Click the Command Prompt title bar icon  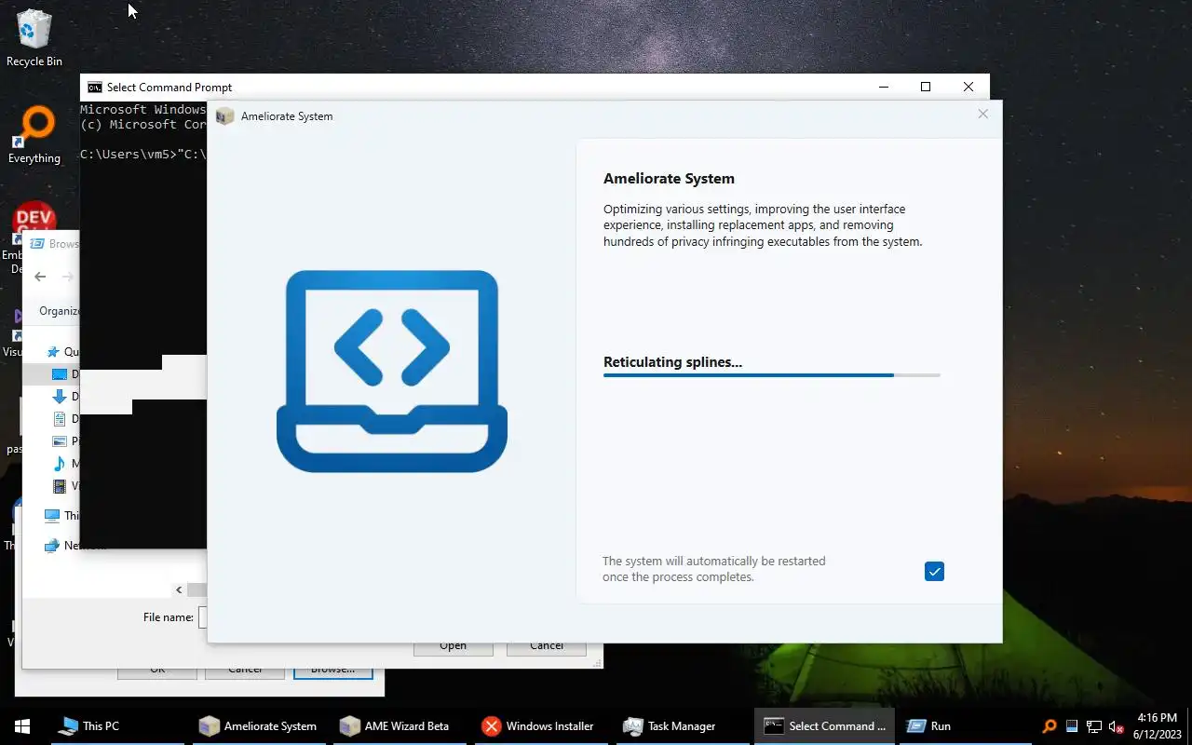pyautogui.click(x=94, y=88)
